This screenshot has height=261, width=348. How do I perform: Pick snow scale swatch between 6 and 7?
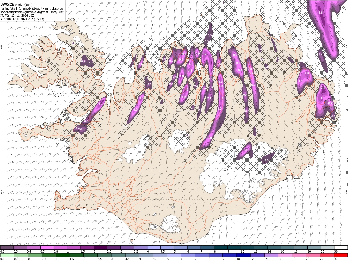194,247
